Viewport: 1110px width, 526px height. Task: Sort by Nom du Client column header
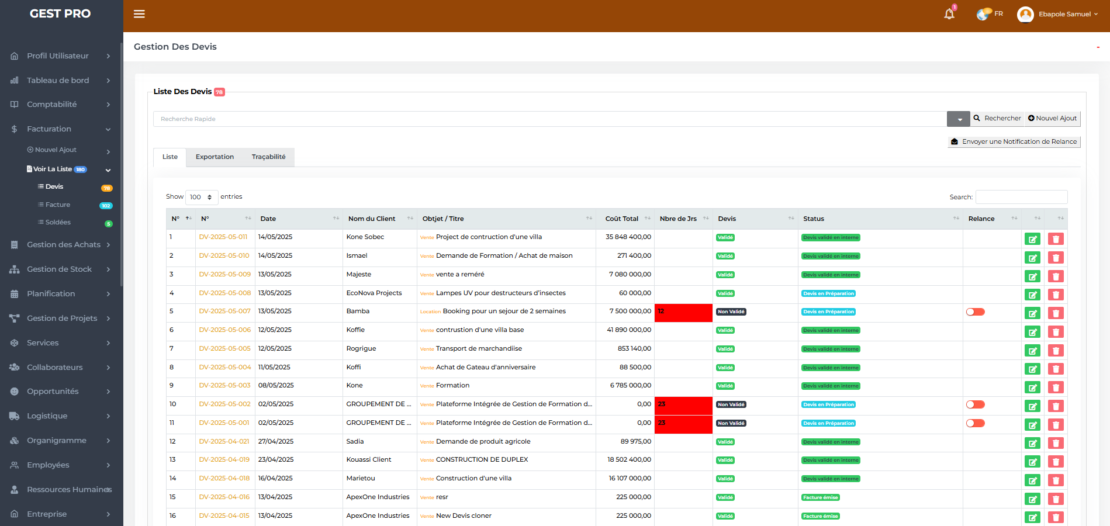380,219
